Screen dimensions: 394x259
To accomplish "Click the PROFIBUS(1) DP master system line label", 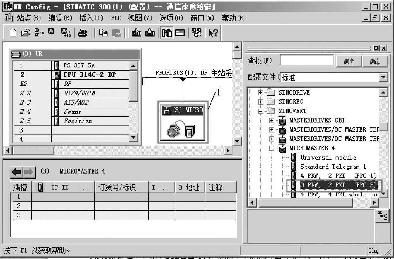I will [194, 73].
